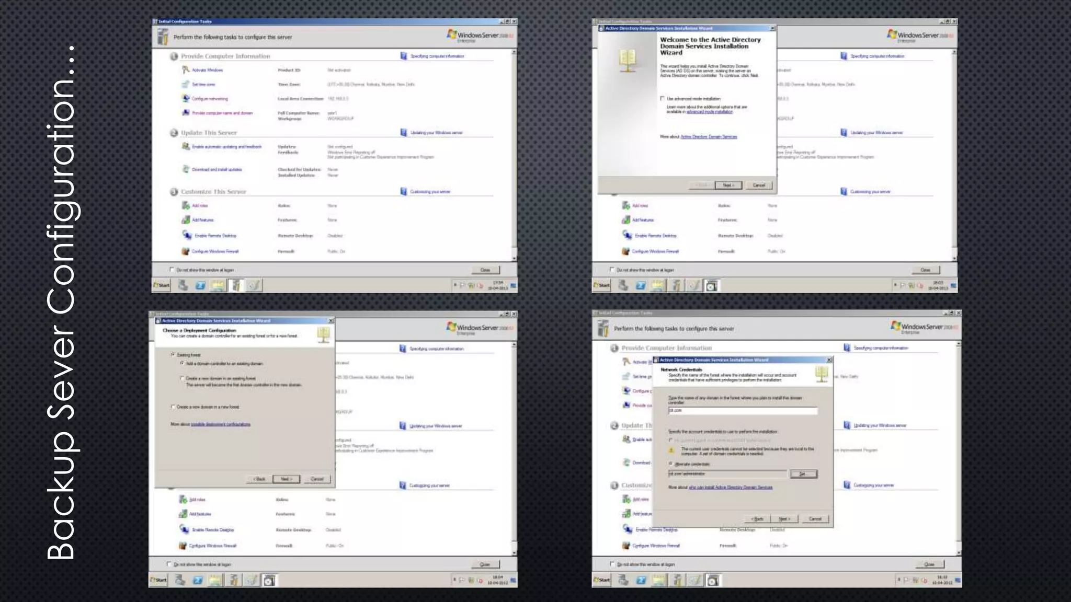The image size is (1071, 602).
Task: Click Configure Windows Firewall icon in bottom-right screenshot
Action: pos(626,546)
